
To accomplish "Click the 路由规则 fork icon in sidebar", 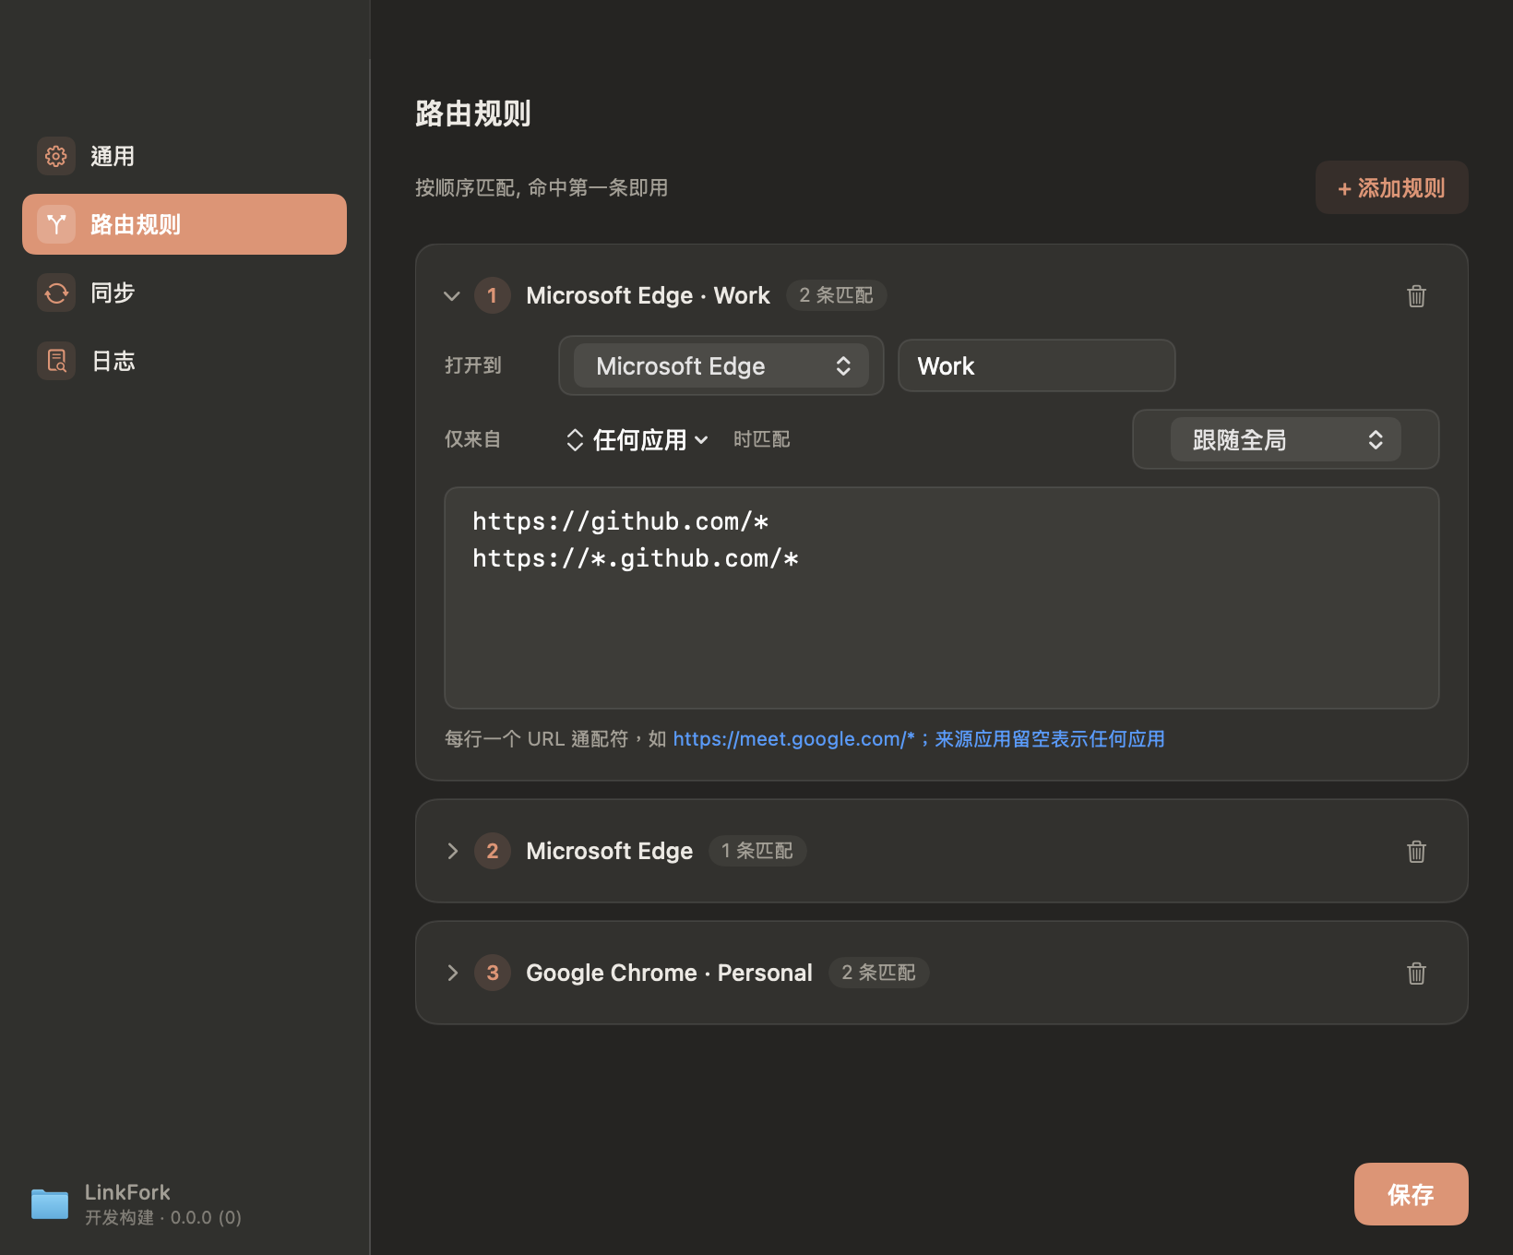I will [56, 224].
